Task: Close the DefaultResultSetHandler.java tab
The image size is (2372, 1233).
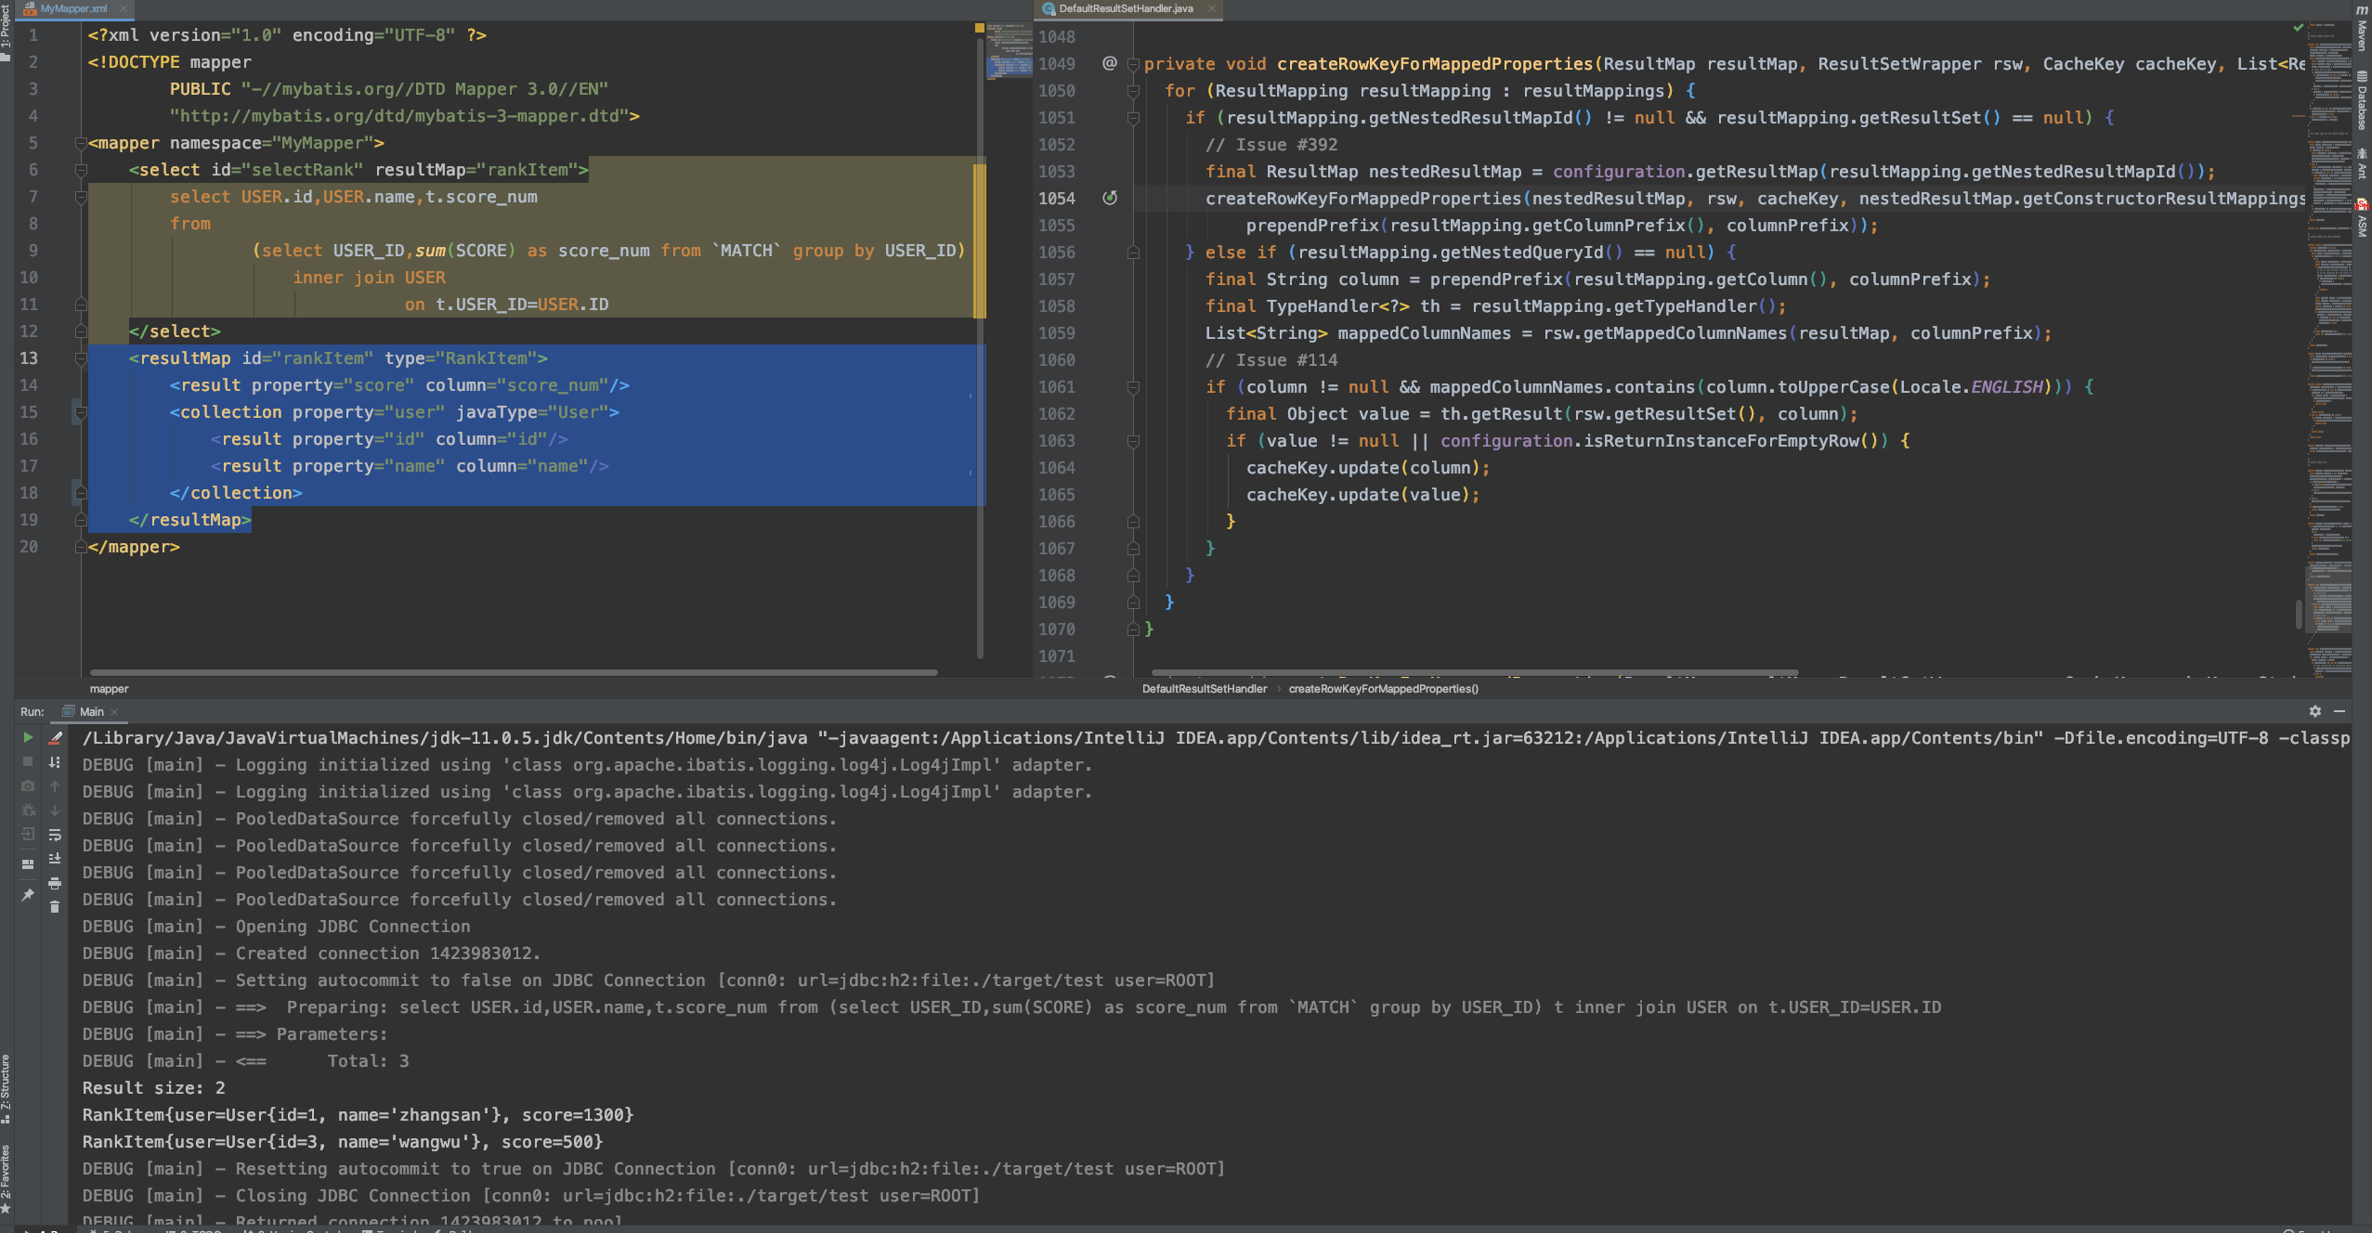Action: (1211, 8)
